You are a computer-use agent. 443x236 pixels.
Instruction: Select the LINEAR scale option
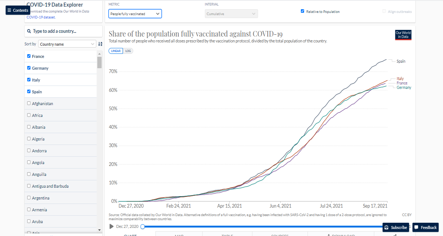[116, 51]
